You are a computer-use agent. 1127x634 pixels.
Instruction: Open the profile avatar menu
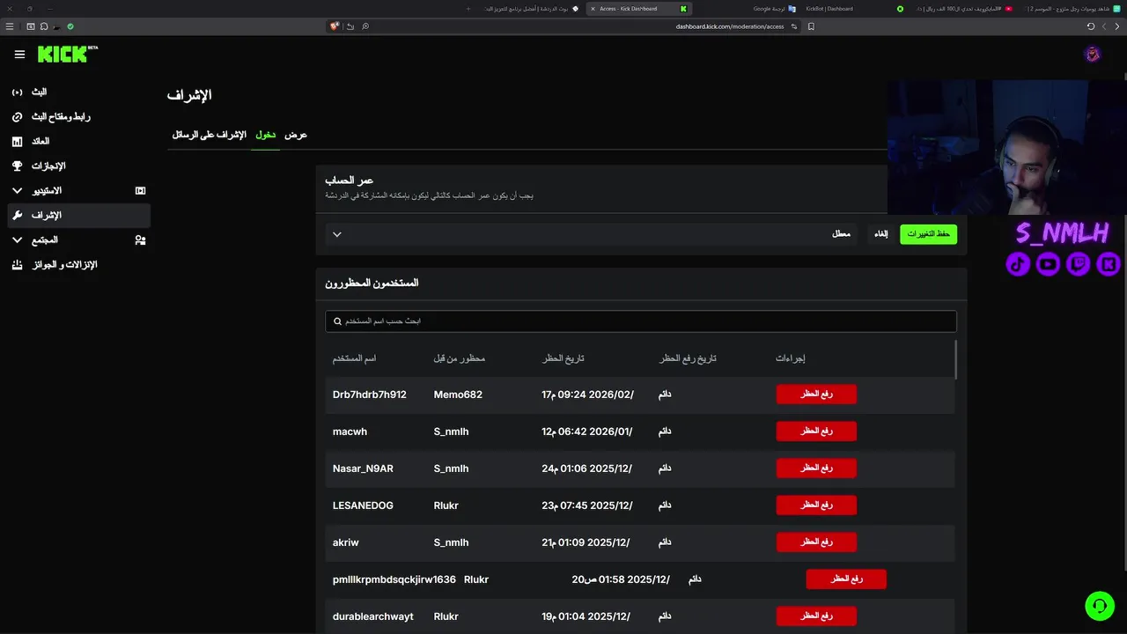coord(1093,55)
